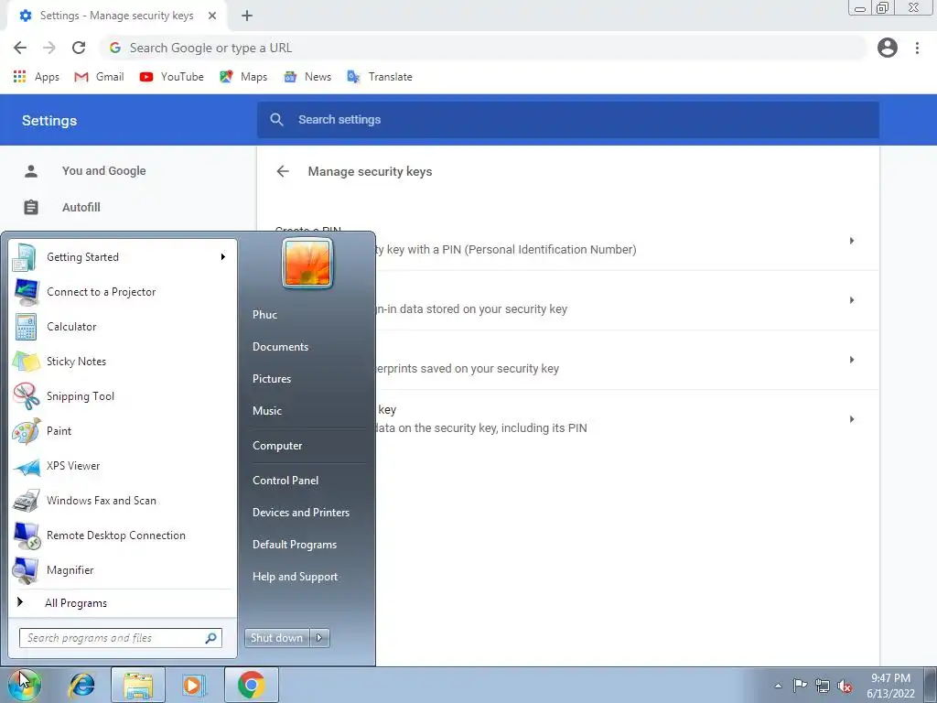
Task: Launch Paint from the Start menu
Action: click(x=122, y=431)
